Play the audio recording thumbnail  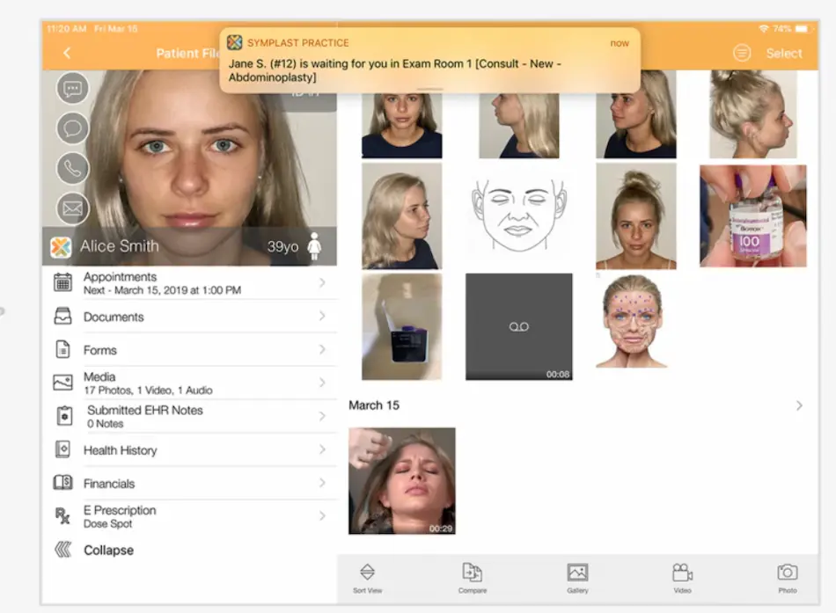click(x=518, y=326)
